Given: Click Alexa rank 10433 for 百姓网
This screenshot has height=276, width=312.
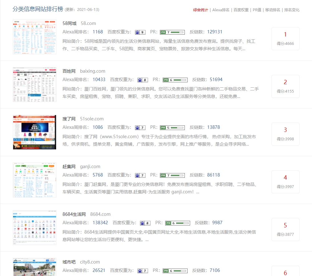Looking at the screenshot, I should 99,80.
